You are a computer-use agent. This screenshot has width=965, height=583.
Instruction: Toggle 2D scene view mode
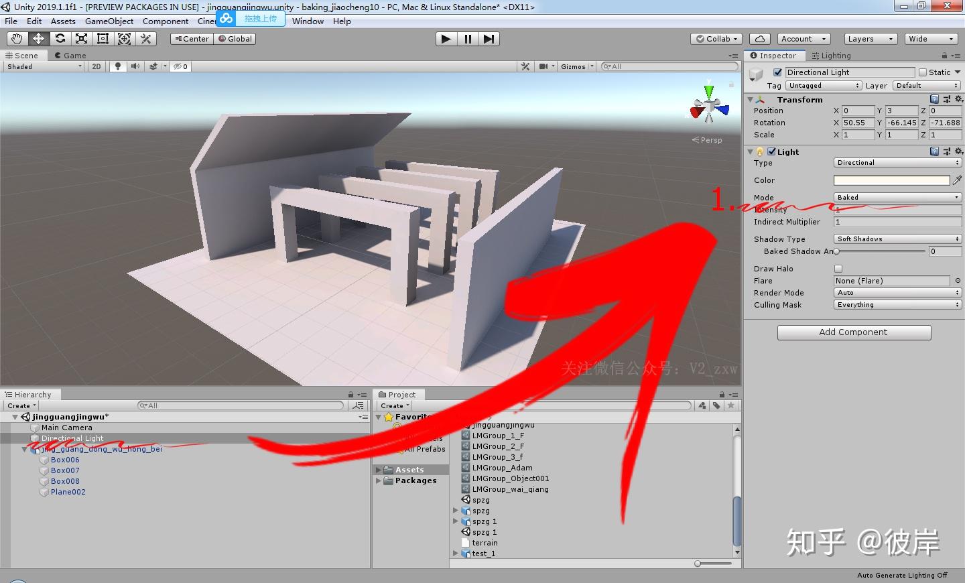click(x=96, y=66)
